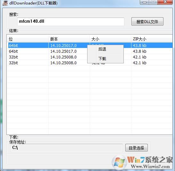This screenshot has height=171, width=175.
Task: Click the 大小 column header
Action: 111,39
